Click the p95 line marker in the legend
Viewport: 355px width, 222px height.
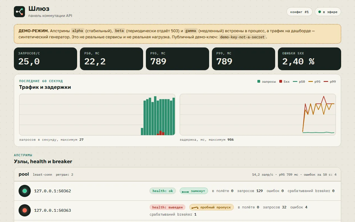[311, 82]
